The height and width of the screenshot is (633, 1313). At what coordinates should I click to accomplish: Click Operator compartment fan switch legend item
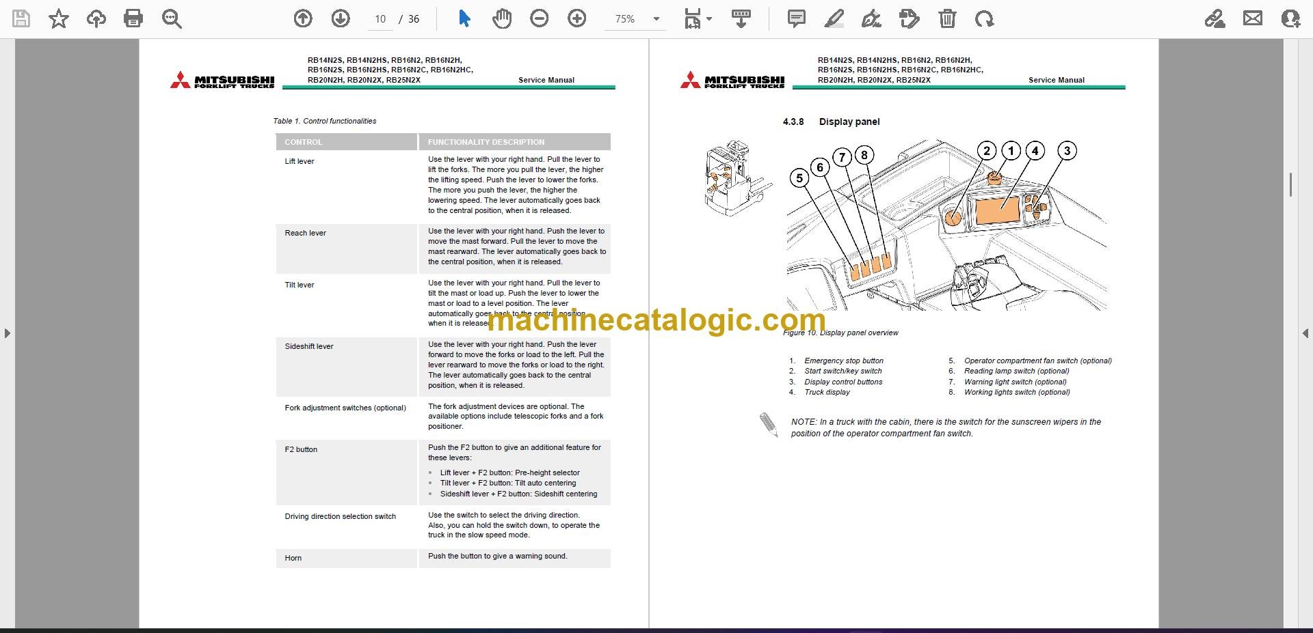click(1038, 361)
